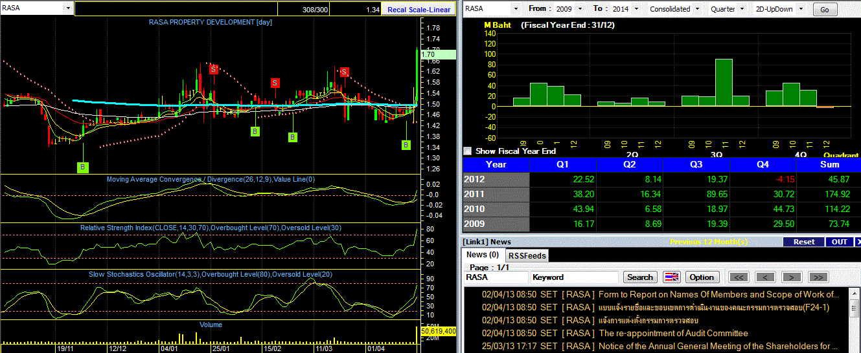Image resolution: width=861 pixels, height=353 pixels.
Task: Open the To year 2014 dropdown
Action: [636, 9]
